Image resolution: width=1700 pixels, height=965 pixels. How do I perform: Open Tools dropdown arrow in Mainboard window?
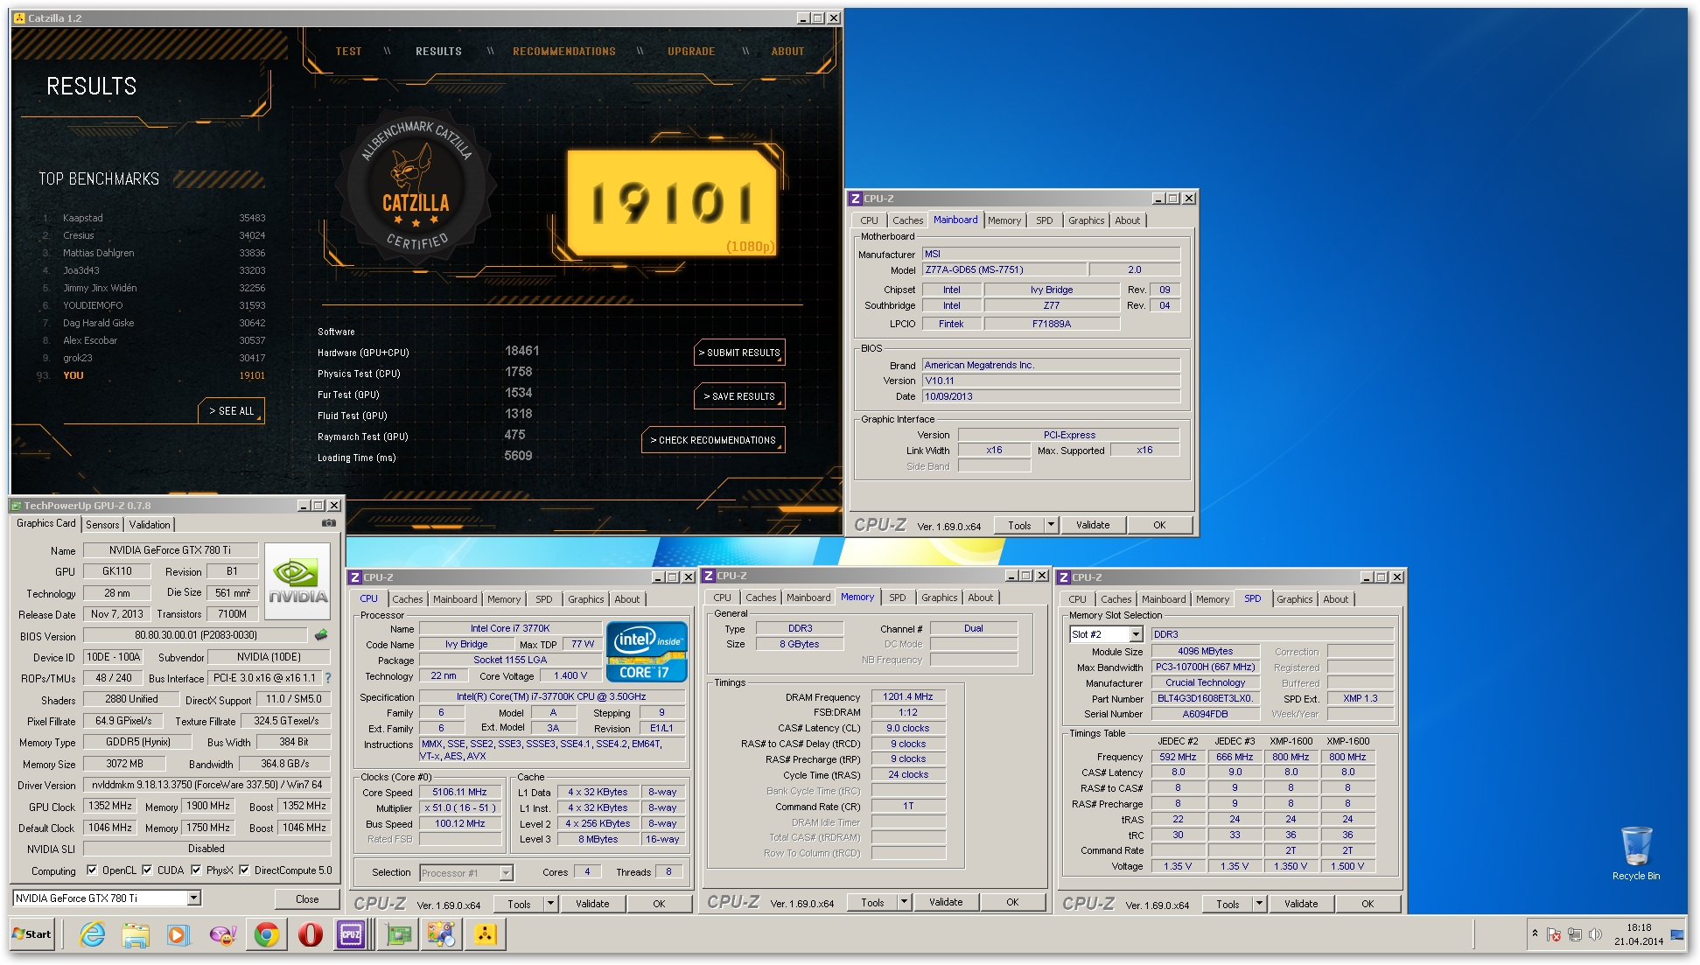(x=1051, y=525)
